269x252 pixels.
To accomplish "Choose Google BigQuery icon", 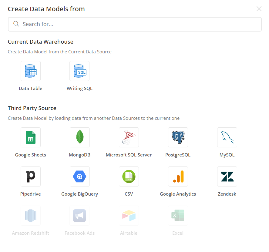I will tap(80, 176).
